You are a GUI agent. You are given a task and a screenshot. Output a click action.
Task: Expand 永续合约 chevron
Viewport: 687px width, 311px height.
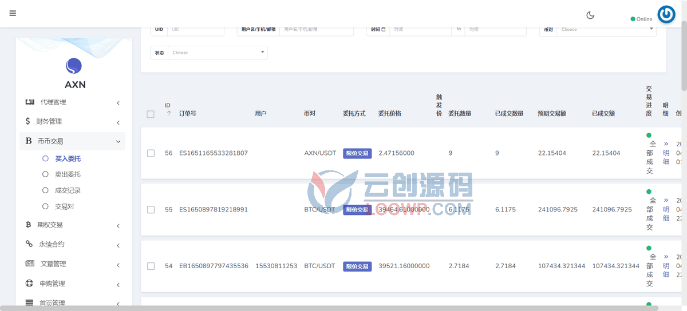tap(118, 245)
